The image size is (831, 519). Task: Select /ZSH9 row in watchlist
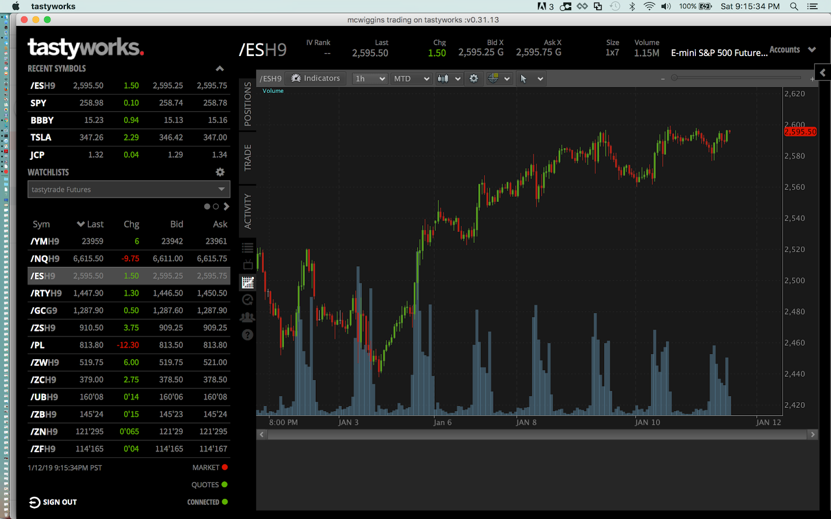pyautogui.click(x=129, y=328)
